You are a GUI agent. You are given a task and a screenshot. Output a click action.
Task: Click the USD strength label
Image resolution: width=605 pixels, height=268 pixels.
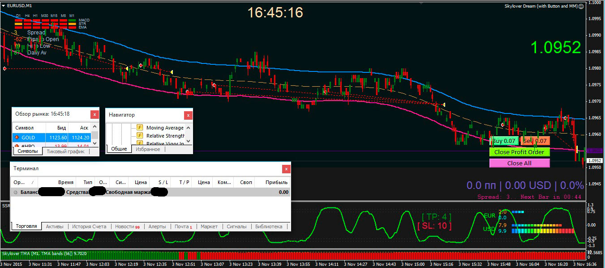tap(489, 229)
